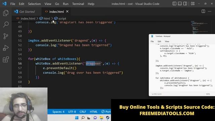Open the Customize Layout icon
Image resolution: width=215 pixels, height=121 pixels.
(x=192, y=4)
